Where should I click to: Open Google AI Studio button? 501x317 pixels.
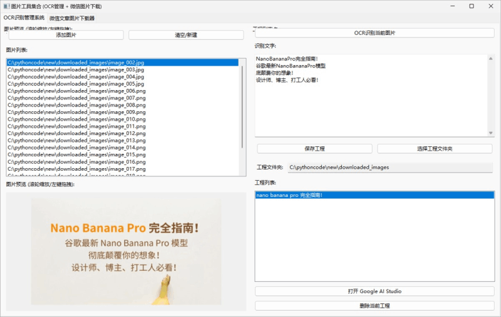coord(374,291)
